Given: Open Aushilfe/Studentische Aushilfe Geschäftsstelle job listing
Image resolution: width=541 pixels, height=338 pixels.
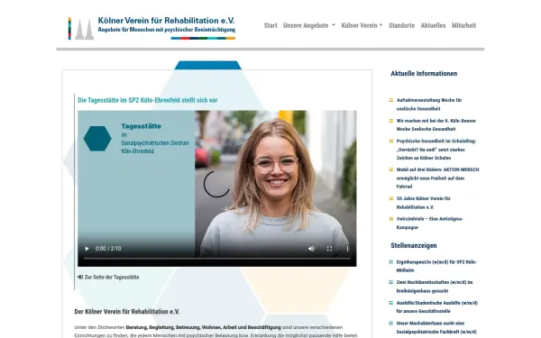Looking at the screenshot, I should [x=436, y=307].
